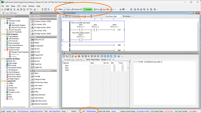Click the help icon in Data View toolbar

119,56
